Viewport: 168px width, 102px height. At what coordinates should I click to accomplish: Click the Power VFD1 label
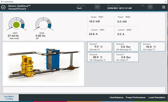point(97,17)
